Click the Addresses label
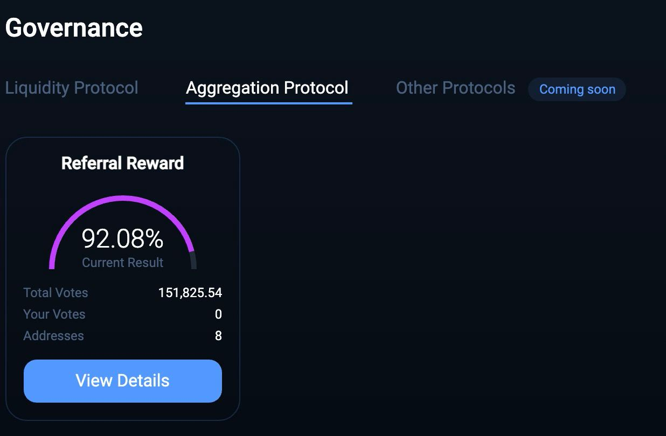This screenshot has height=436, width=666. point(54,336)
